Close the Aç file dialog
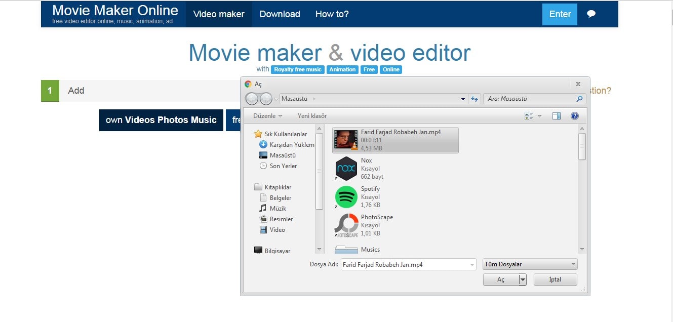The height and width of the screenshot is (322, 673). pos(578,84)
